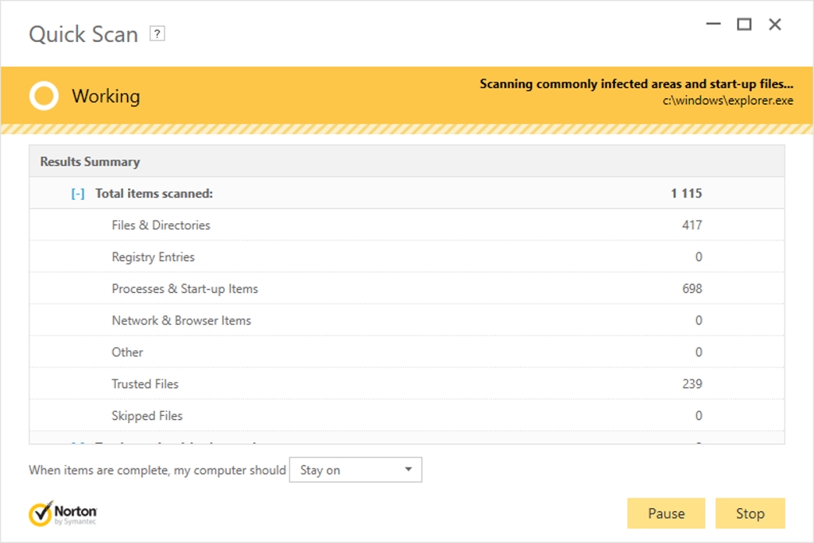
Task: Click the Norton by Symantec logo
Action: pyautogui.click(x=63, y=514)
